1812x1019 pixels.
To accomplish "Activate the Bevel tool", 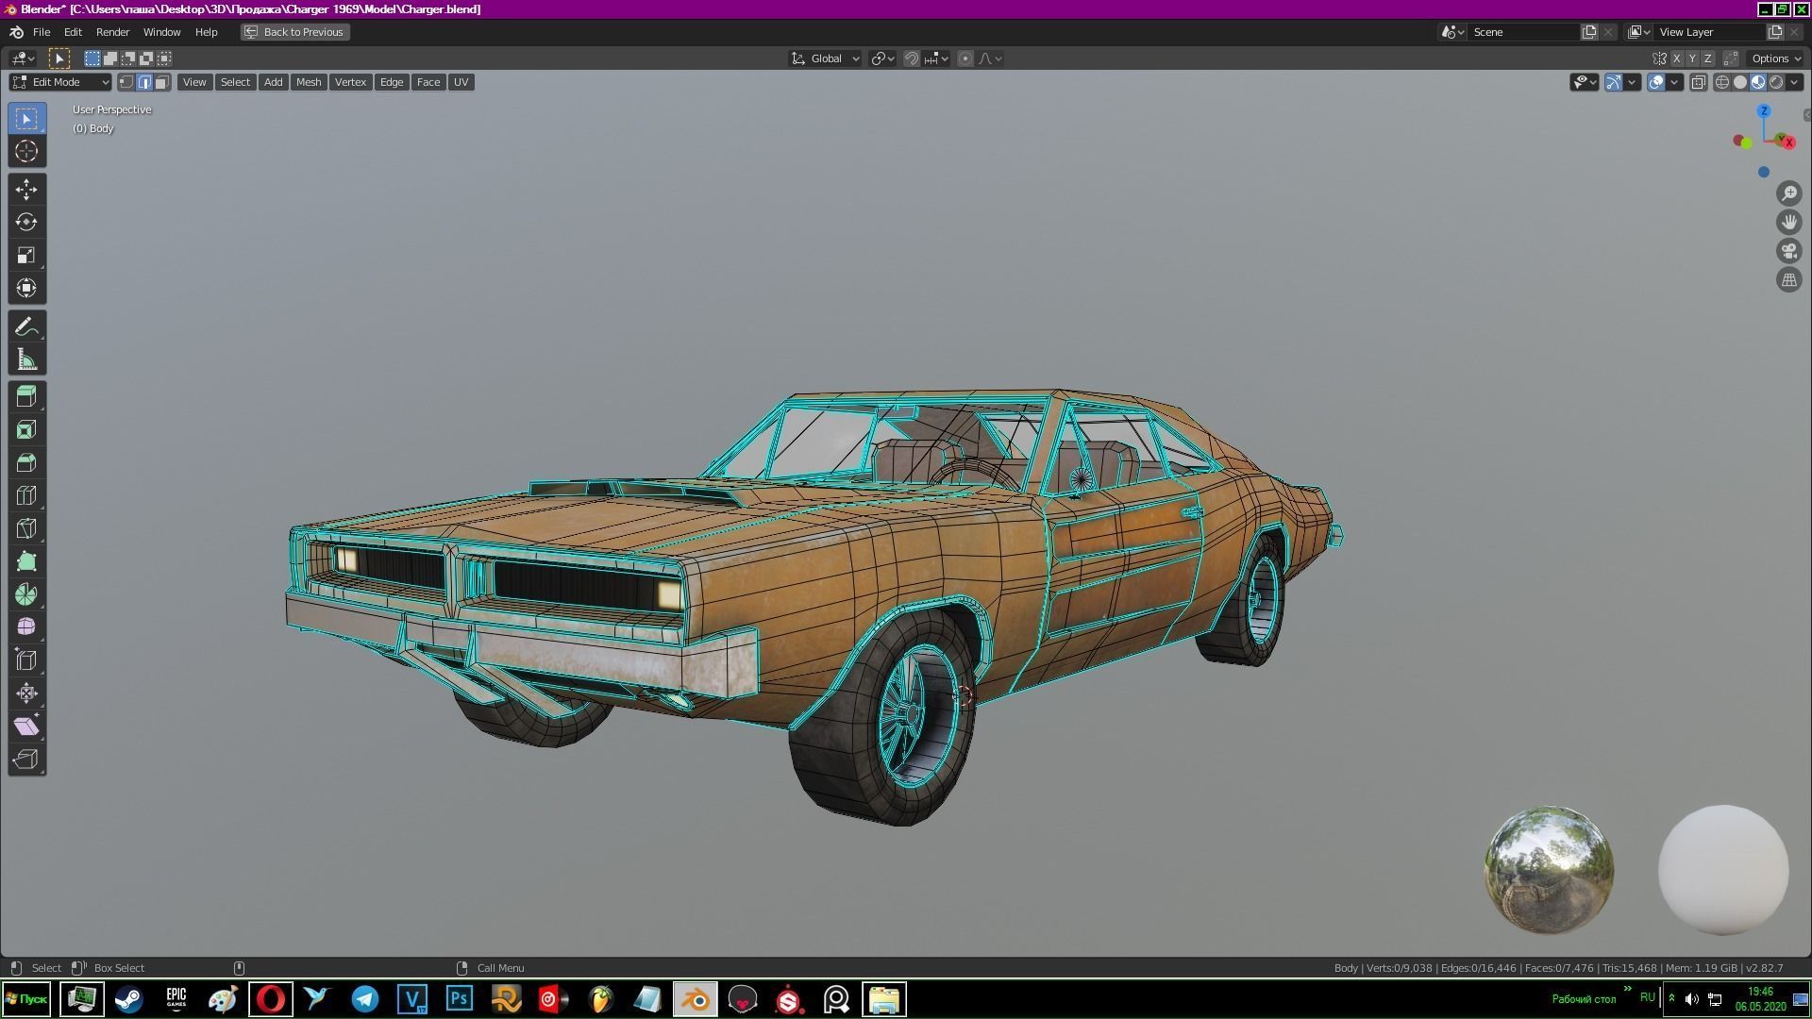I will pos(26,463).
